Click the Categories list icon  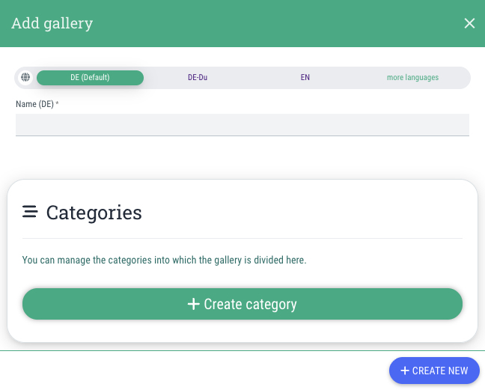[30, 212]
